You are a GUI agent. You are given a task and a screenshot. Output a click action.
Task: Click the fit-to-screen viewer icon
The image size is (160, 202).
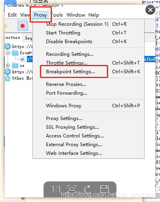[x=72, y=189]
